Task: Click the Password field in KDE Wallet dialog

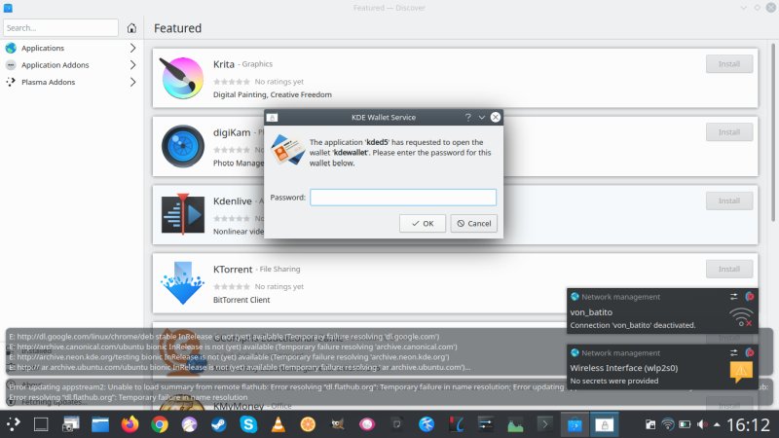Action: pos(403,198)
